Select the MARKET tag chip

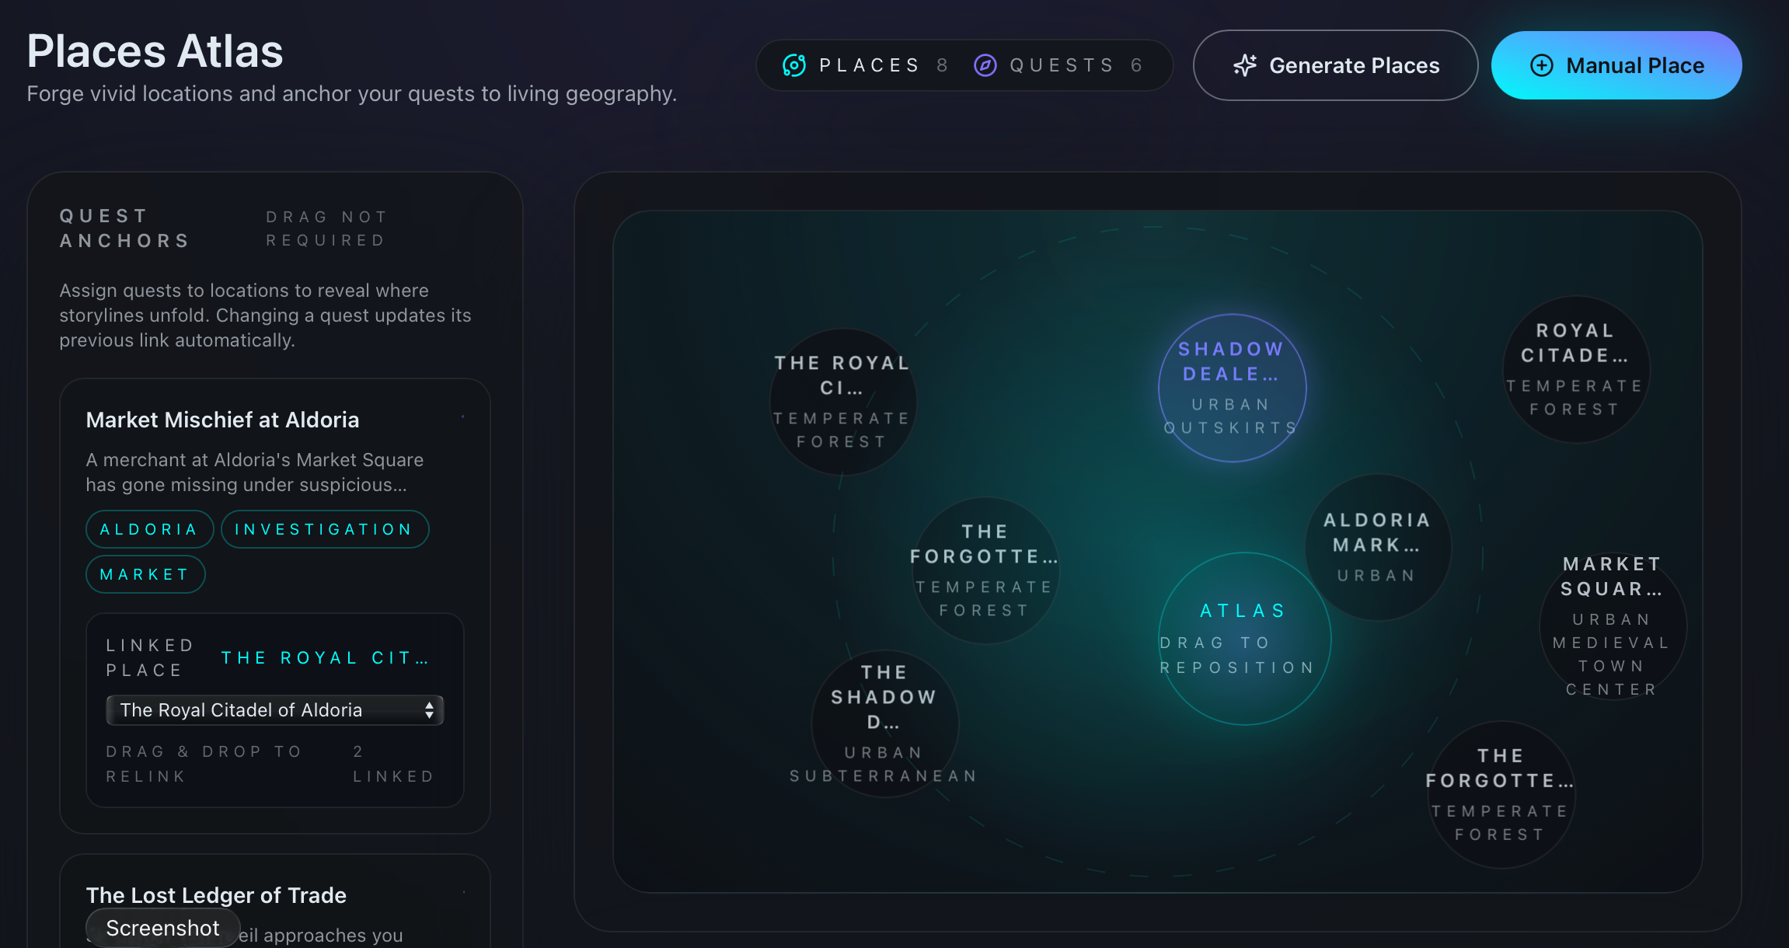pyautogui.click(x=145, y=574)
